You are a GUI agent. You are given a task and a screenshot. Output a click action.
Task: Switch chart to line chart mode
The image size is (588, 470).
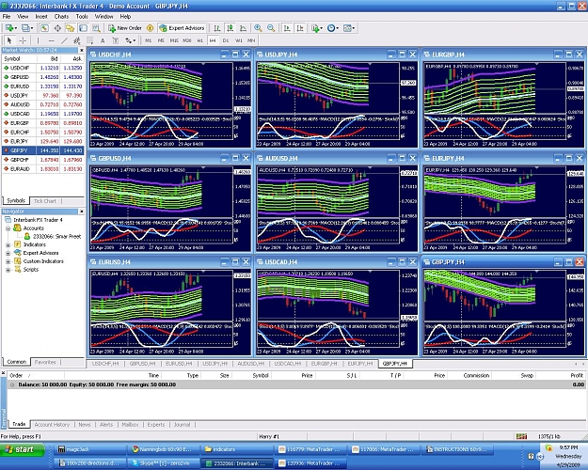click(243, 28)
